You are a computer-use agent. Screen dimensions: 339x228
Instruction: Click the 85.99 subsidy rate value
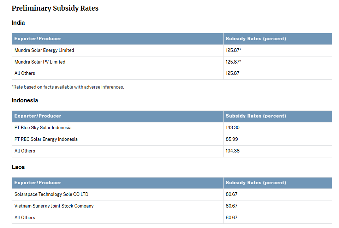click(x=231, y=139)
